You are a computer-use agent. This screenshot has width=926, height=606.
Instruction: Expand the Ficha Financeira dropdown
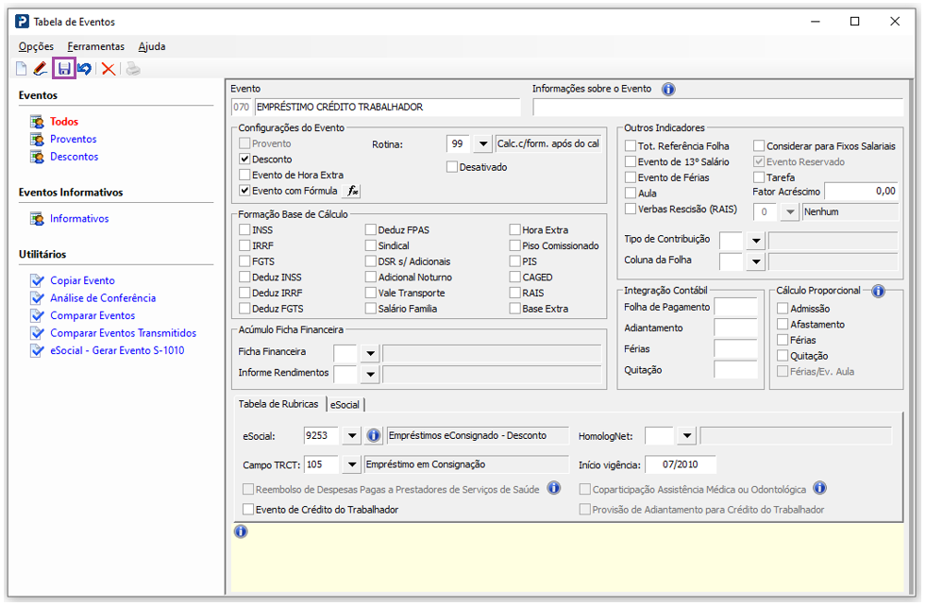(370, 354)
